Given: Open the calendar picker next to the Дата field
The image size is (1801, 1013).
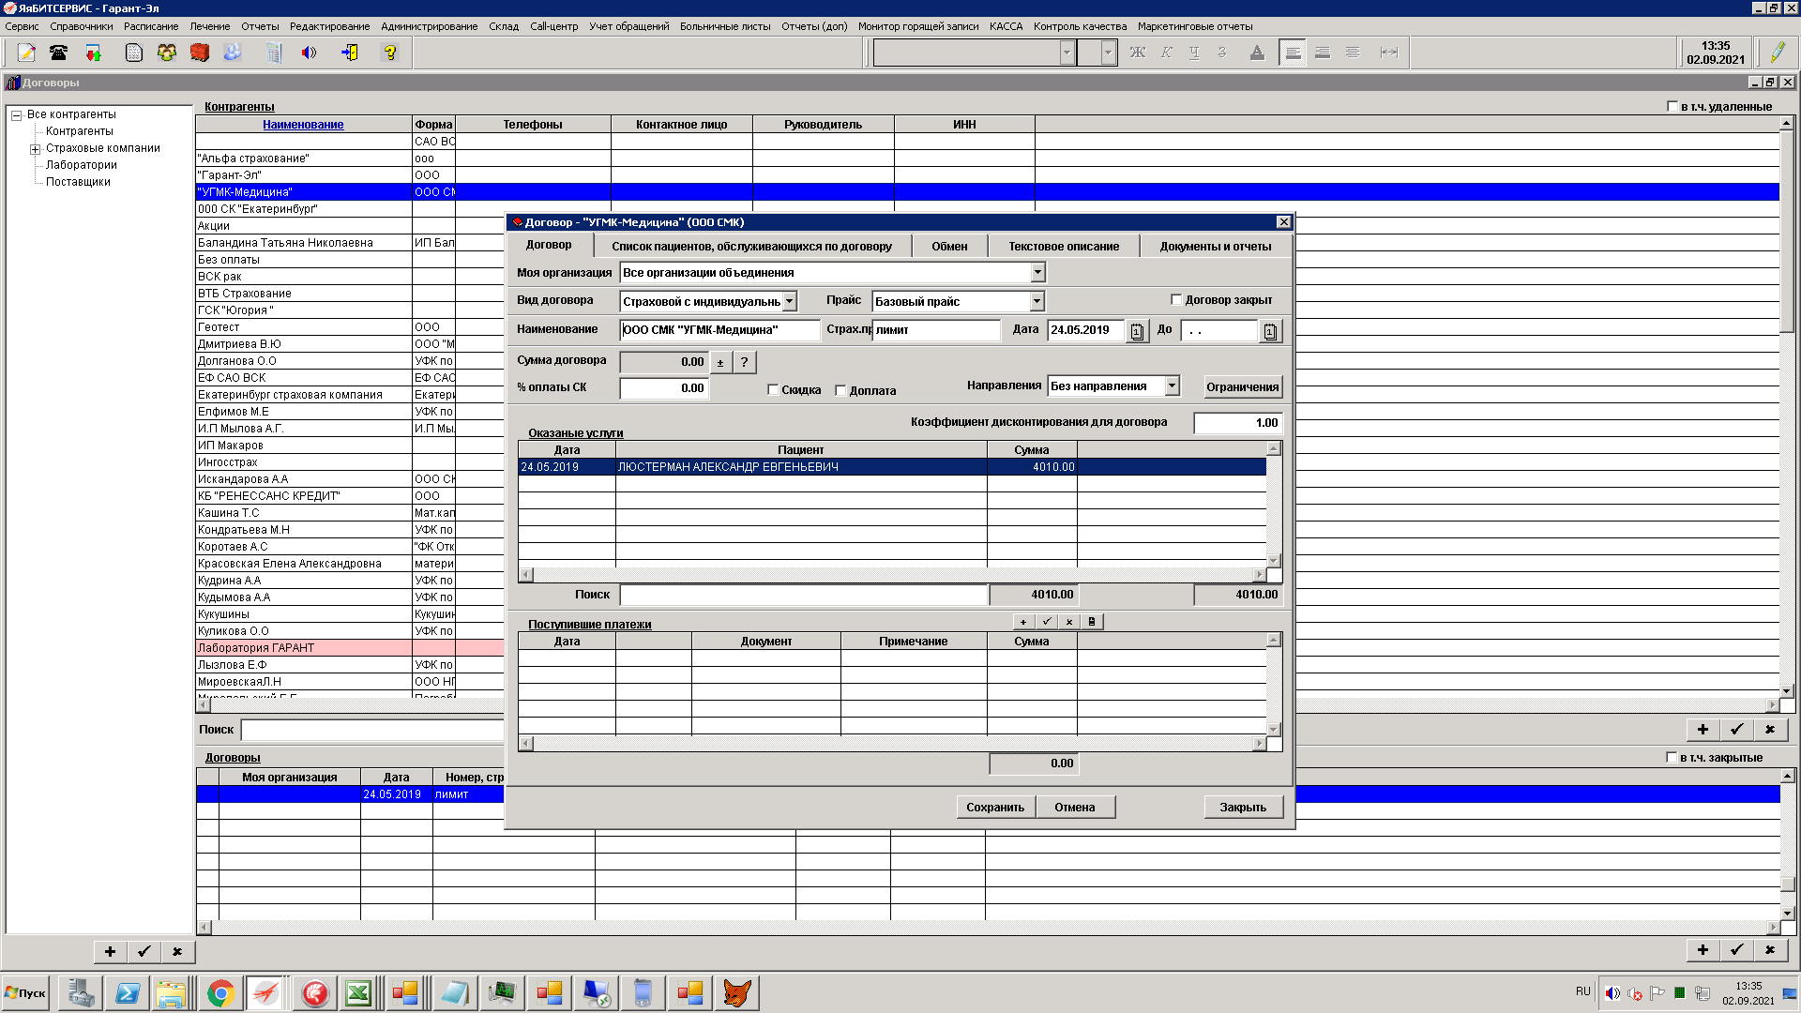Looking at the screenshot, I should (1137, 331).
